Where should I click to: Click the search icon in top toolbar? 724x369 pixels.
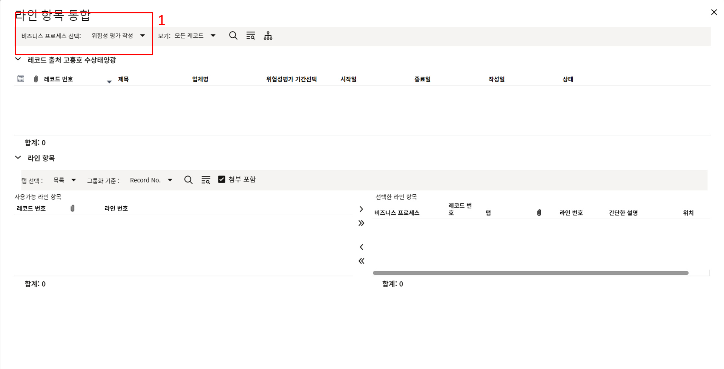click(x=233, y=36)
